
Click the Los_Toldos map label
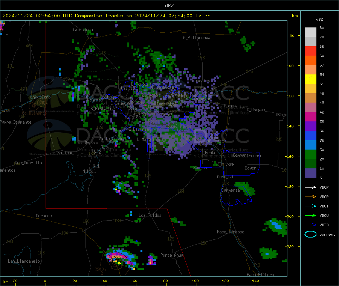coord(150,215)
